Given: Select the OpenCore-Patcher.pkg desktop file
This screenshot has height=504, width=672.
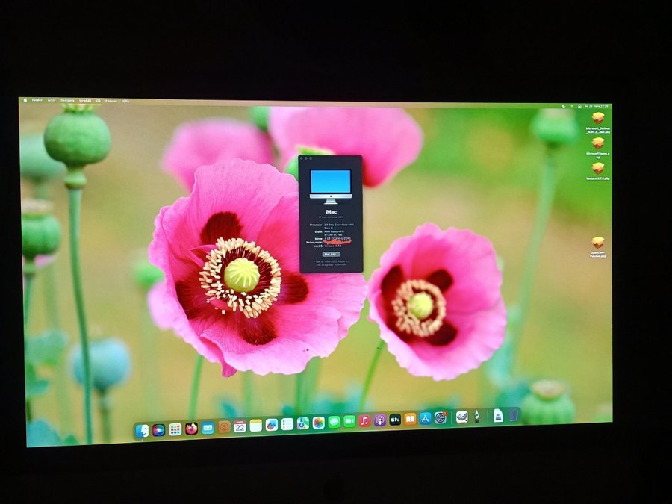Looking at the screenshot, I should point(597,243).
